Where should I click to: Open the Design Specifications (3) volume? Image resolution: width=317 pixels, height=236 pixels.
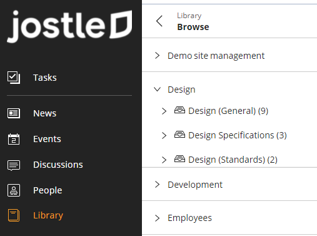[x=238, y=135]
